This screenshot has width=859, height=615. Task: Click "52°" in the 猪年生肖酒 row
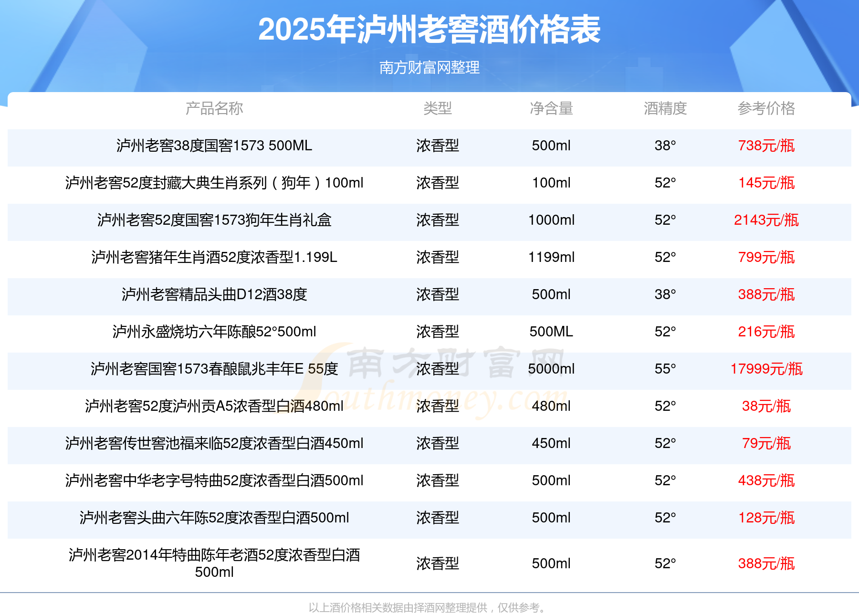click(665, 257)
